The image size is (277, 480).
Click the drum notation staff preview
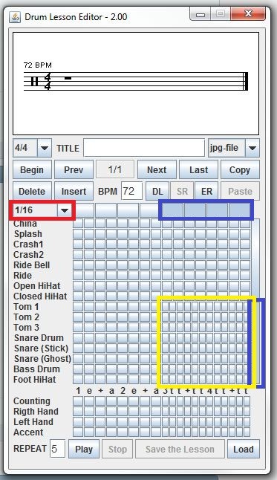point(136,83)
